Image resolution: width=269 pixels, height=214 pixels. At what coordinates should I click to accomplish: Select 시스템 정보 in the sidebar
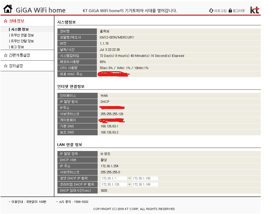point(20,30)
